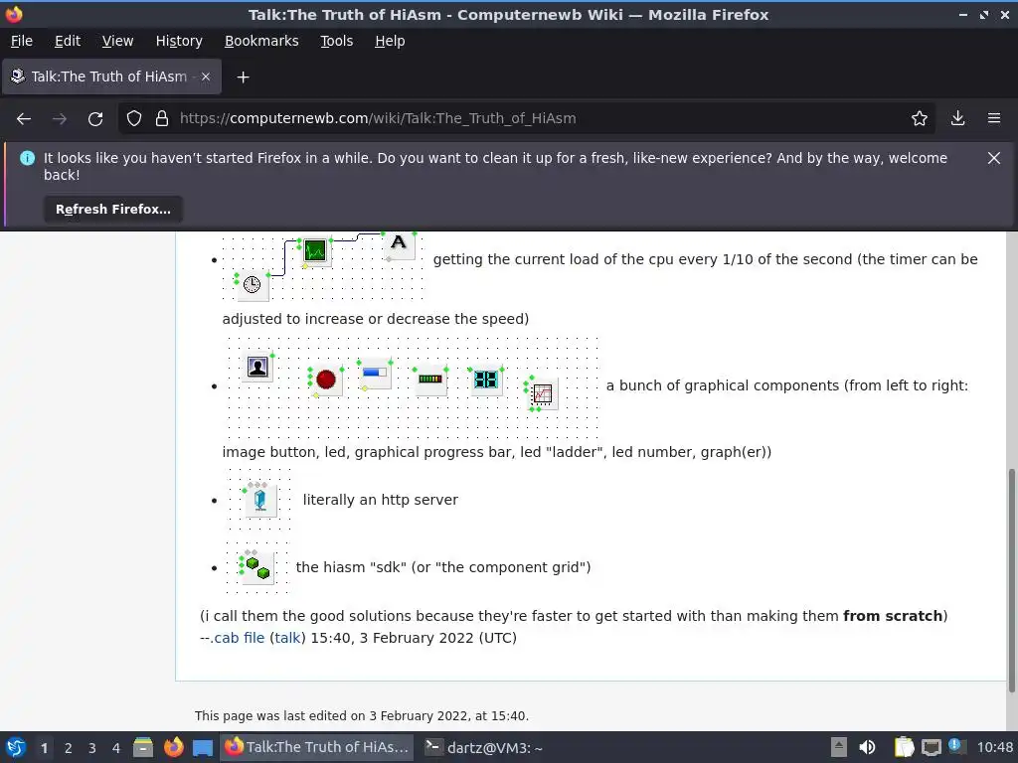Click the page vertical scrollbar
Image resolution: width=1018 pixels, height=763 pixels.
1011,580
